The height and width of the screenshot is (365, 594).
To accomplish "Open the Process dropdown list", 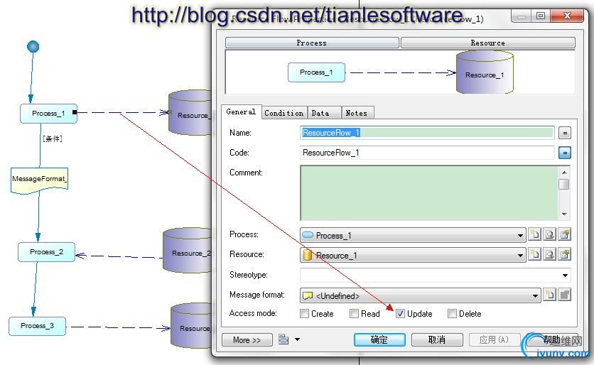I will pos(521,236).
